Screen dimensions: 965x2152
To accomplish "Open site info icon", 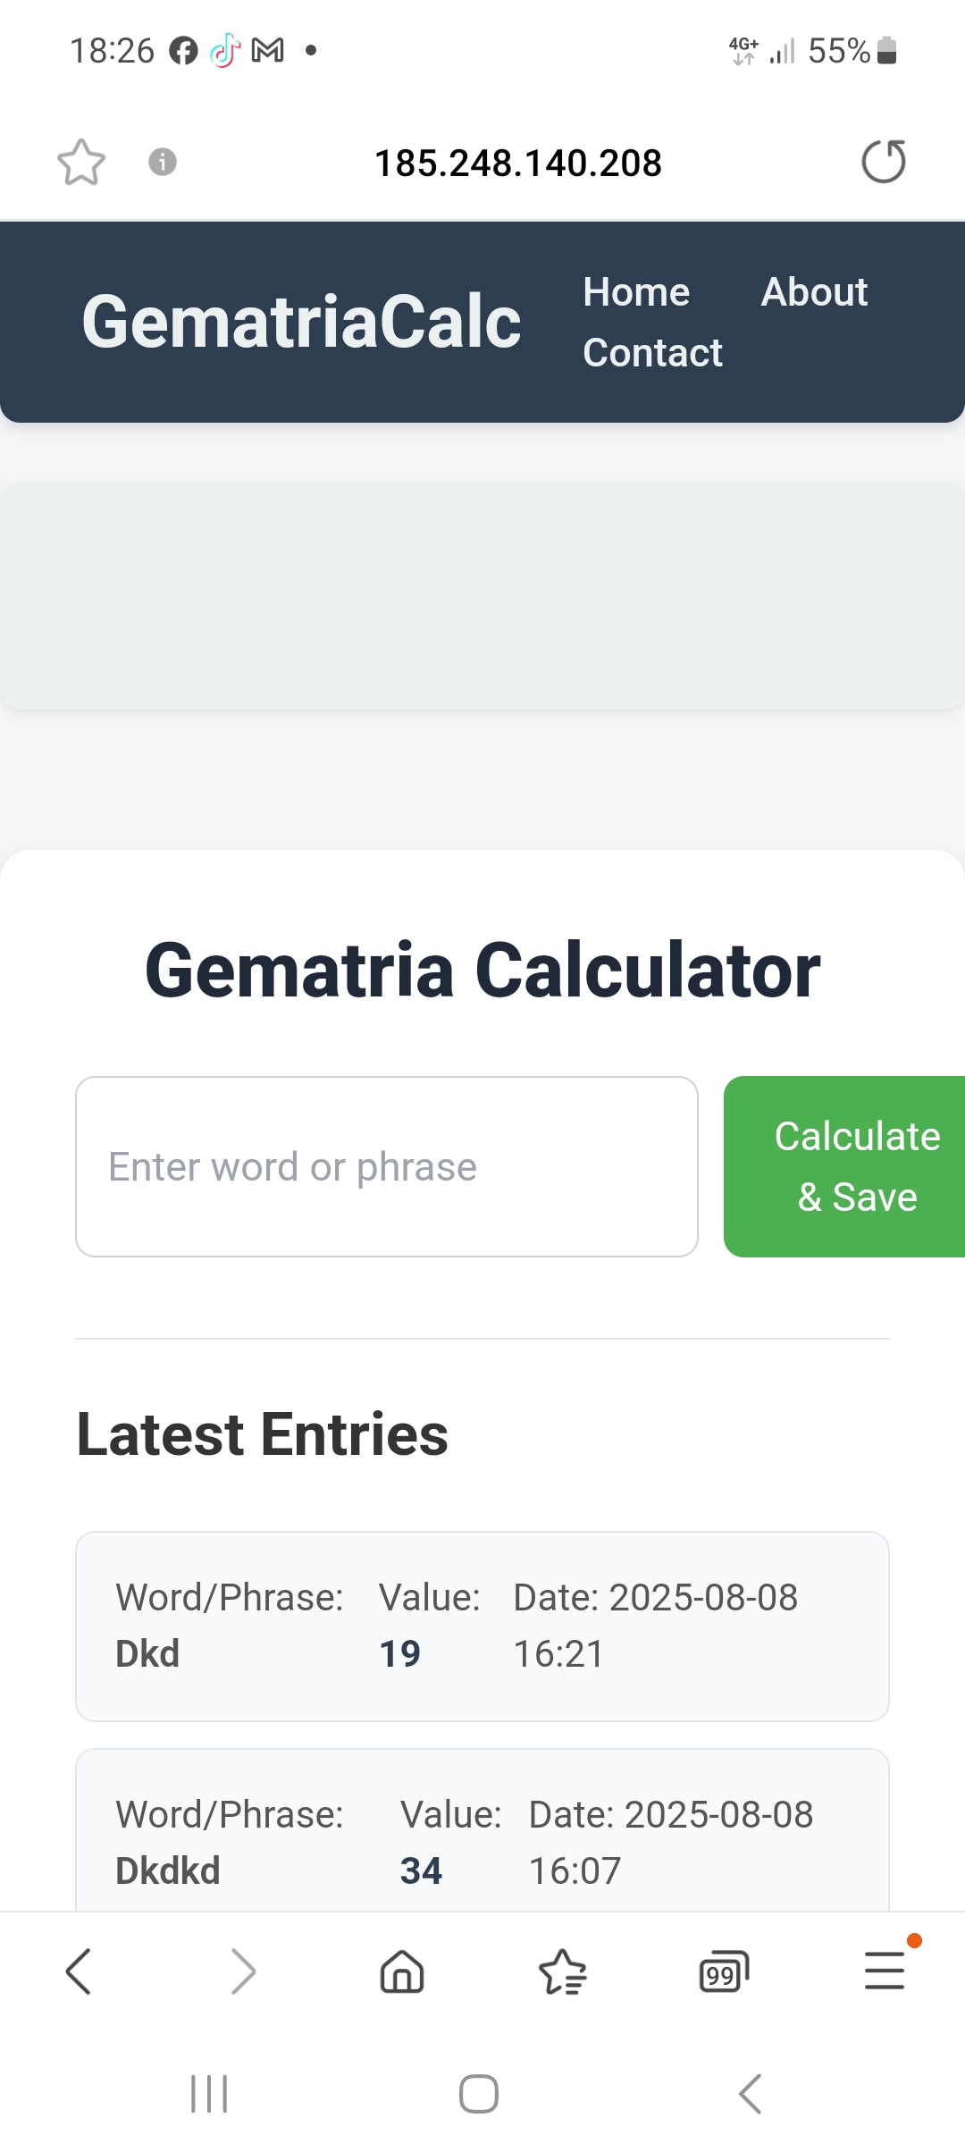I will [x=162, y=162].
